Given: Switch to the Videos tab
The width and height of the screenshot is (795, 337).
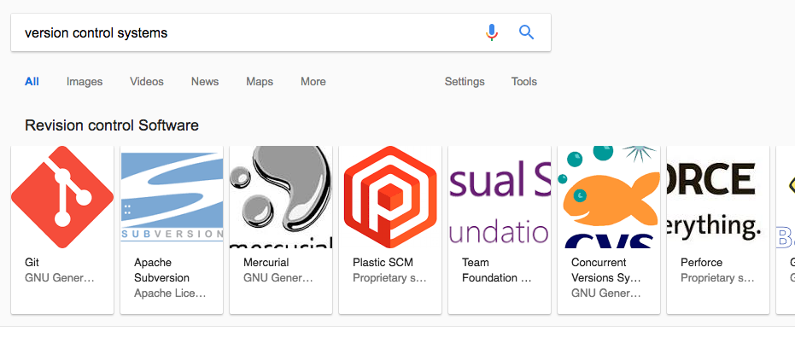Looking at the screenshot, I should [x=147, y=82].
